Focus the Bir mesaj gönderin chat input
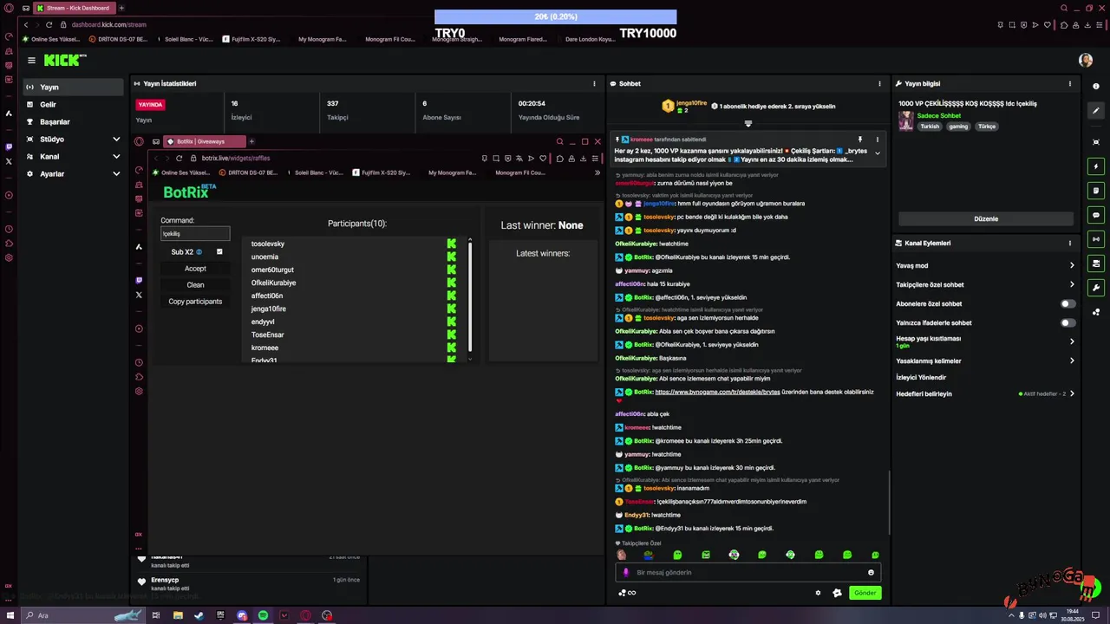 (x=748, y=572)
